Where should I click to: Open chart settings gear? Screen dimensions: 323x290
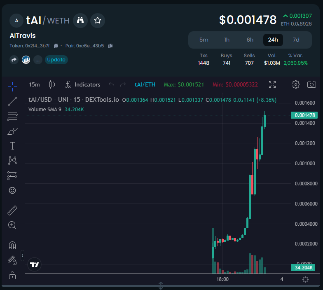pyautogui.click(x=296, y=84)
